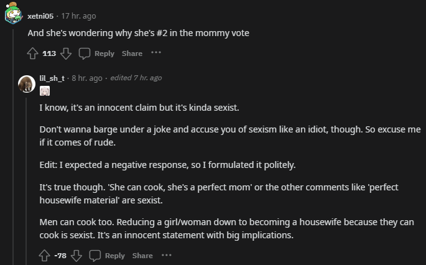This screenshot has height=265, width=426.
Task: Collapse xetni05's comment thread line
Action: 13,147
